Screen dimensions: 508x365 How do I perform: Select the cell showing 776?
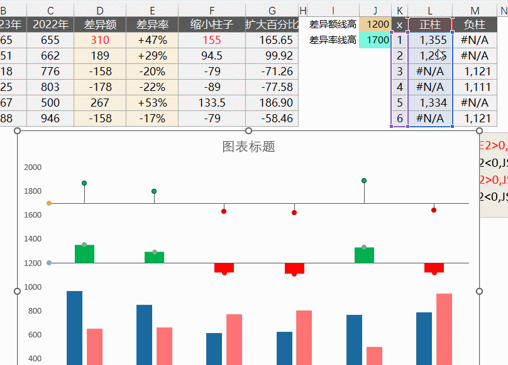50,71
